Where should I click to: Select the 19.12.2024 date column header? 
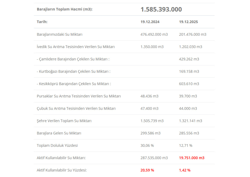click(150, 22)
